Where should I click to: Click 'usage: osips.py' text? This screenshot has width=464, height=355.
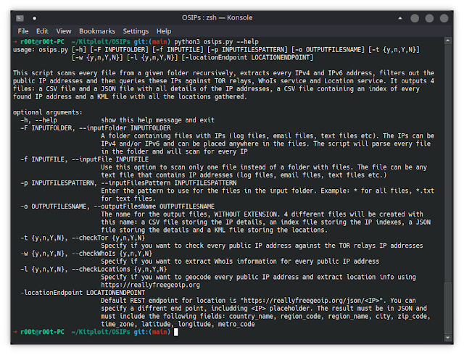(x=41, y=50)
